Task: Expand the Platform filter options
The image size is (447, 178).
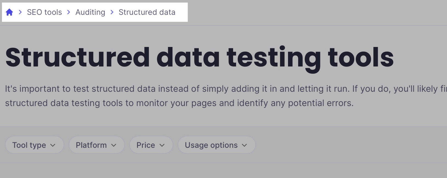Action: click(96, 145)
